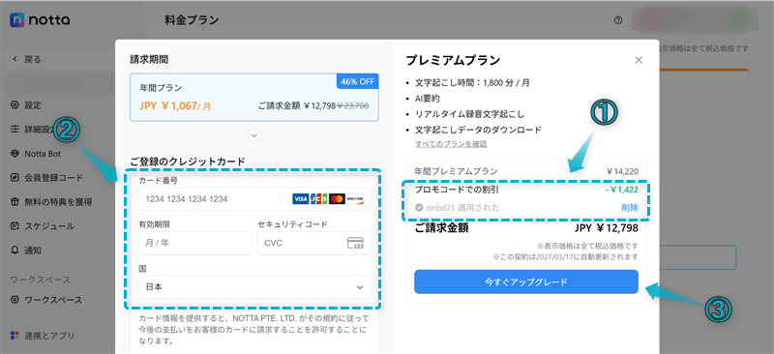Click the JPY ￥1,067/月 price
Viewport: 774px width, 354px height.
pyautogui.click(x=175, y=105)
